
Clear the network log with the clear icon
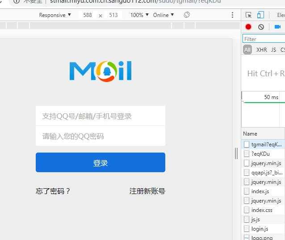point(261,27)
